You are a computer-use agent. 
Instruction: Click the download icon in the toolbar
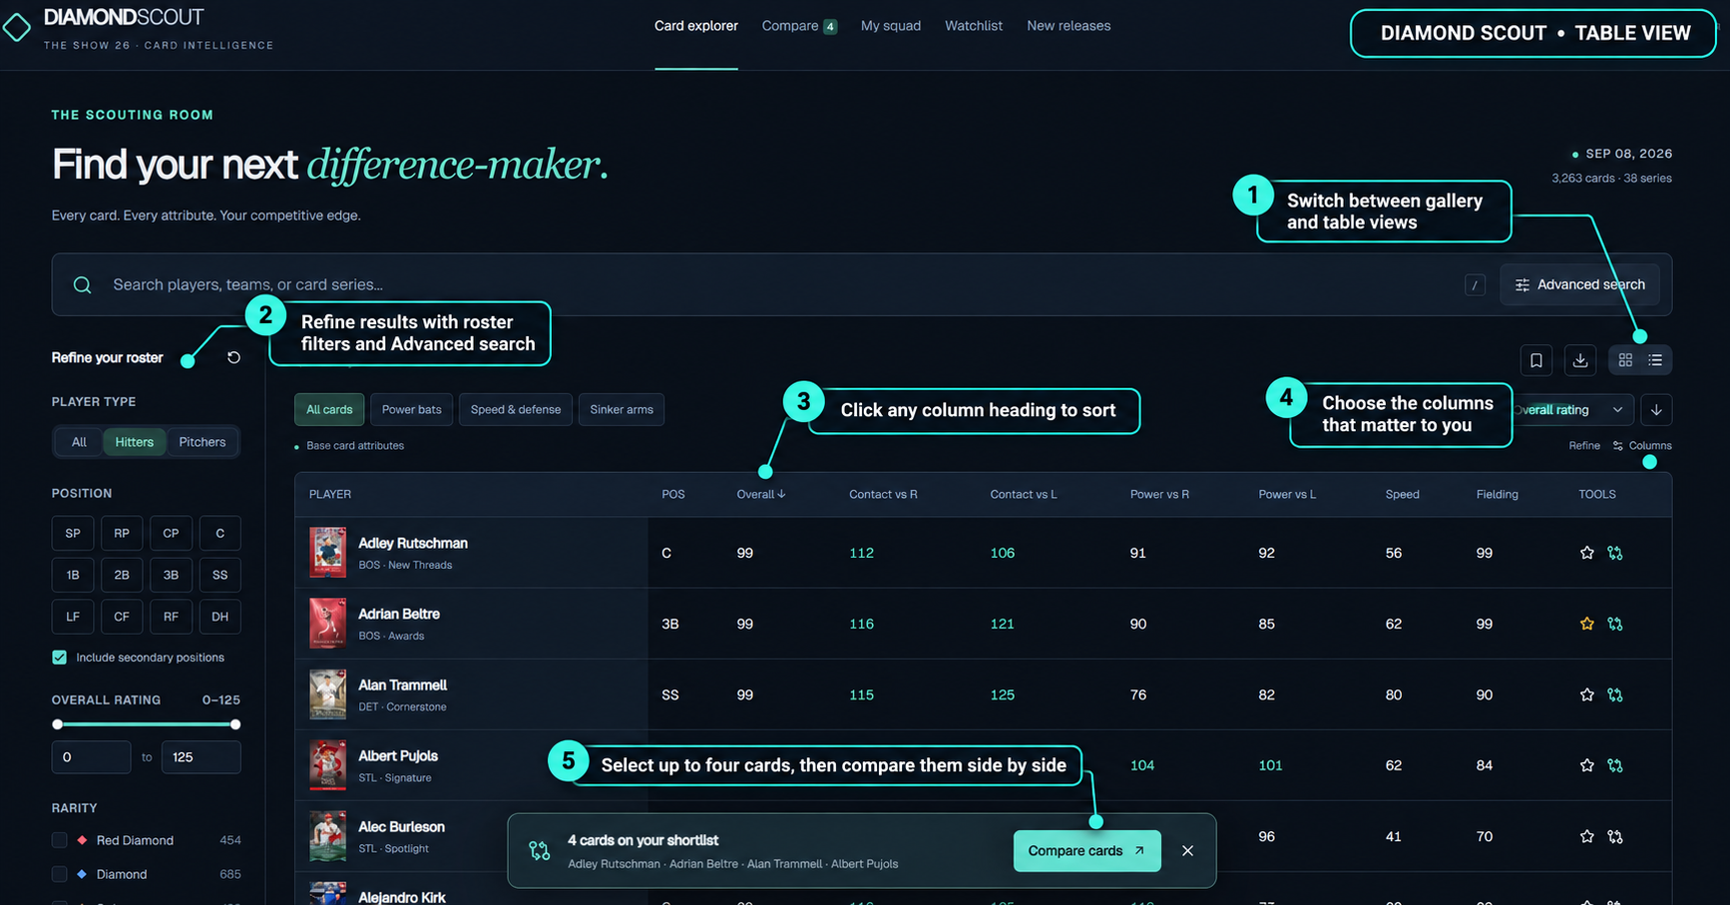[1580, 360]
